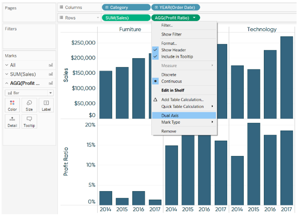Click plus icon on YEAR(Order Date) pill

point(156,7)
